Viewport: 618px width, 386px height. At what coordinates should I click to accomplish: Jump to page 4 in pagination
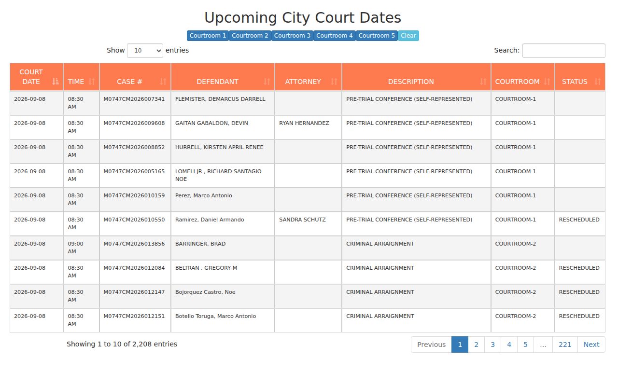pos(509,345)
